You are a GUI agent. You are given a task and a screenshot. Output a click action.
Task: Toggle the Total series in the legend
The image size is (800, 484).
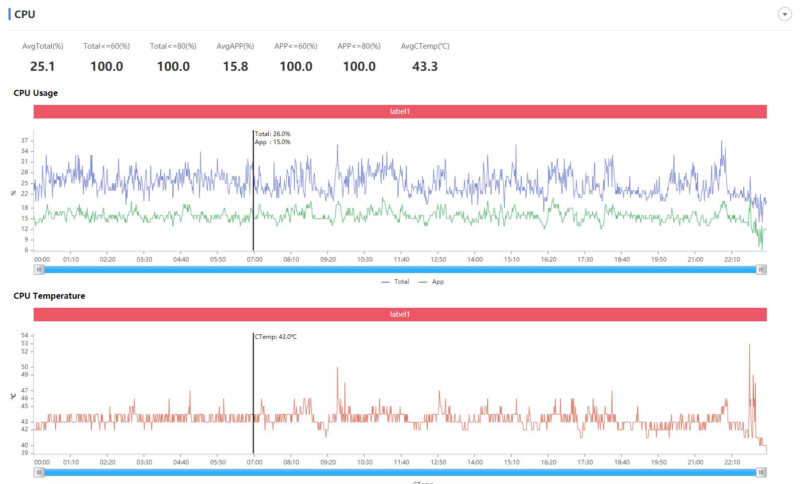point(401,282)
